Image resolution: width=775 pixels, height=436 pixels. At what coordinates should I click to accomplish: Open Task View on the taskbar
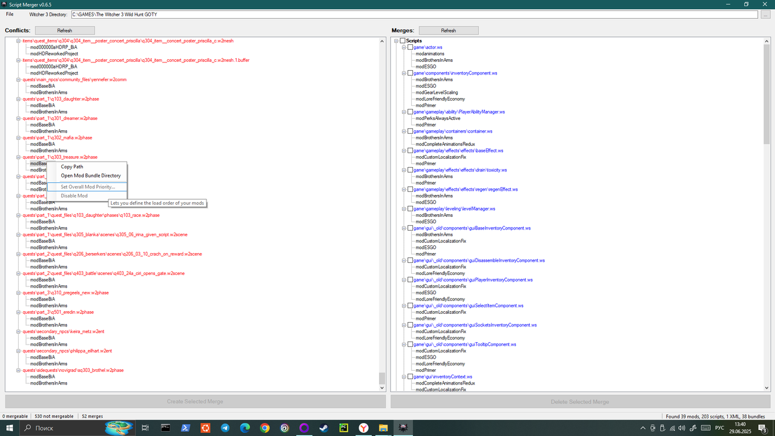click(145, 428)
